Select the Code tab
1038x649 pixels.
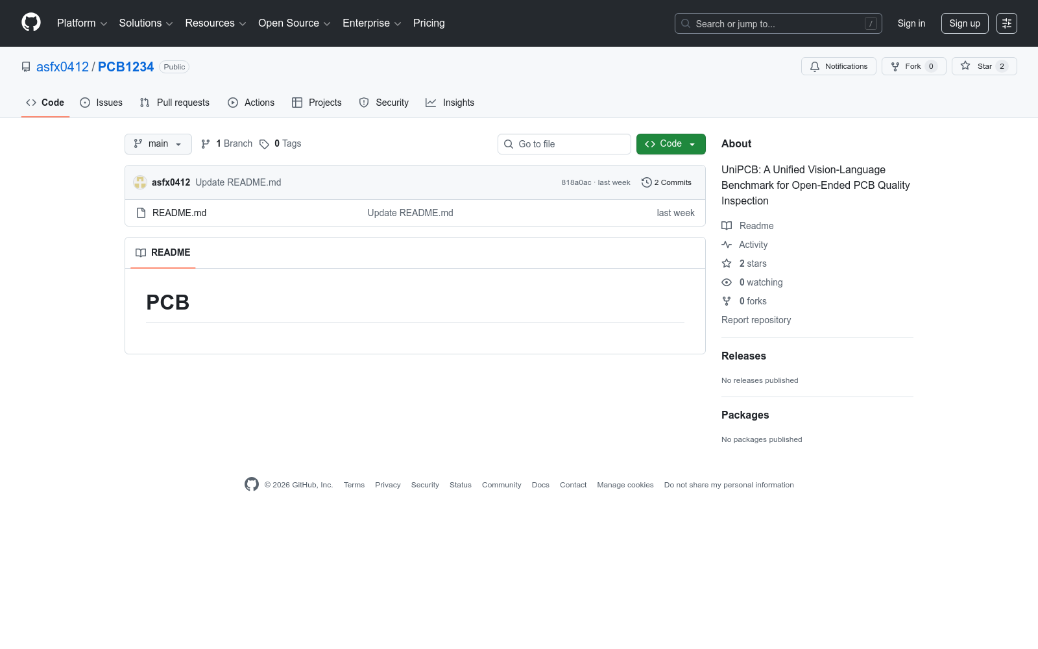pos(45,103)
